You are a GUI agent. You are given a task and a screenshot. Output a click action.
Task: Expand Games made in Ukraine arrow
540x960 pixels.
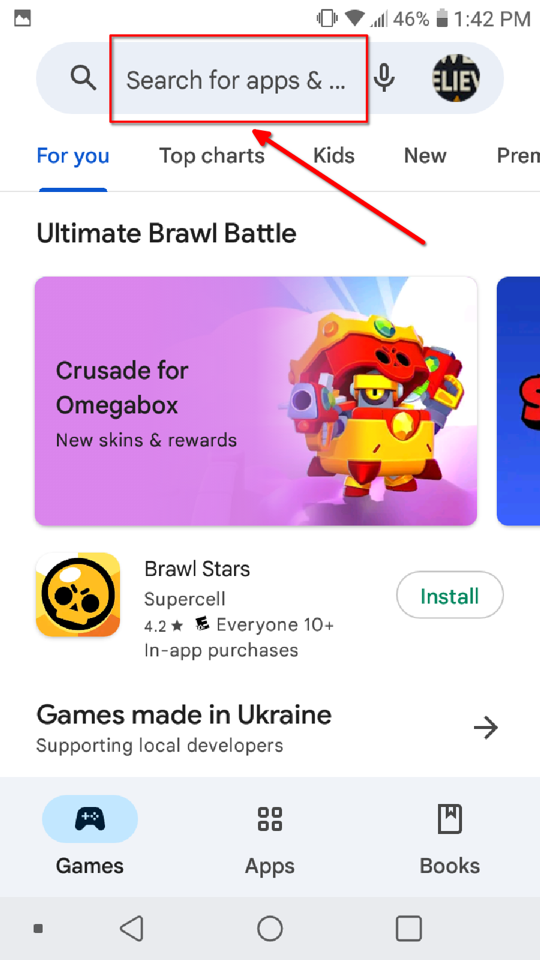coord(486,728)
